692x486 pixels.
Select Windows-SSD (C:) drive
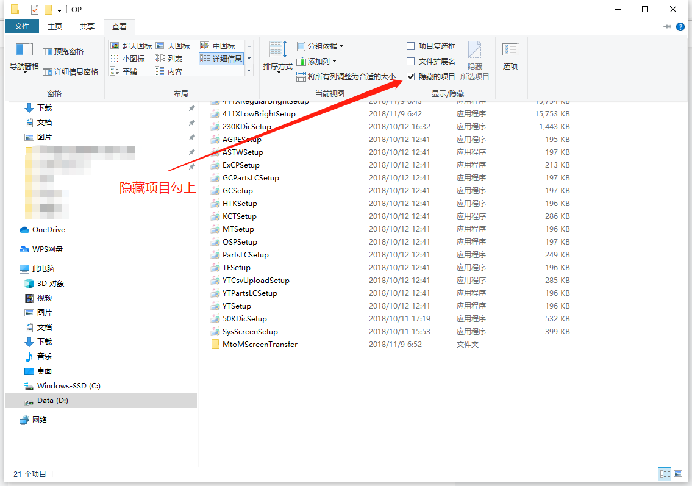click(63, 386)
